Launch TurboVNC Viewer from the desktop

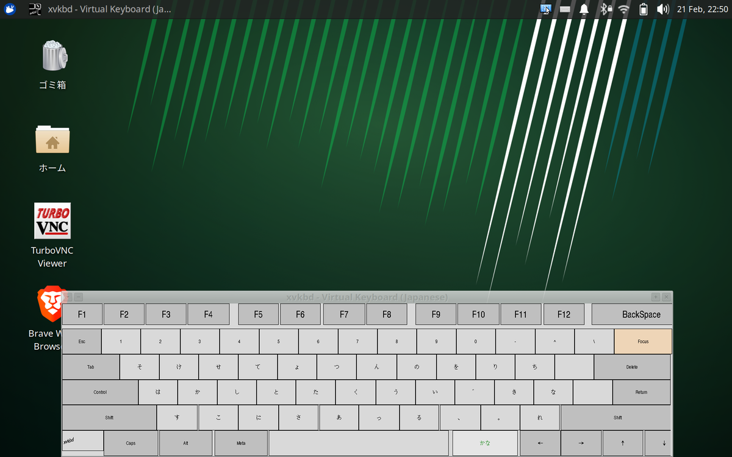click(x=52, y=221)
